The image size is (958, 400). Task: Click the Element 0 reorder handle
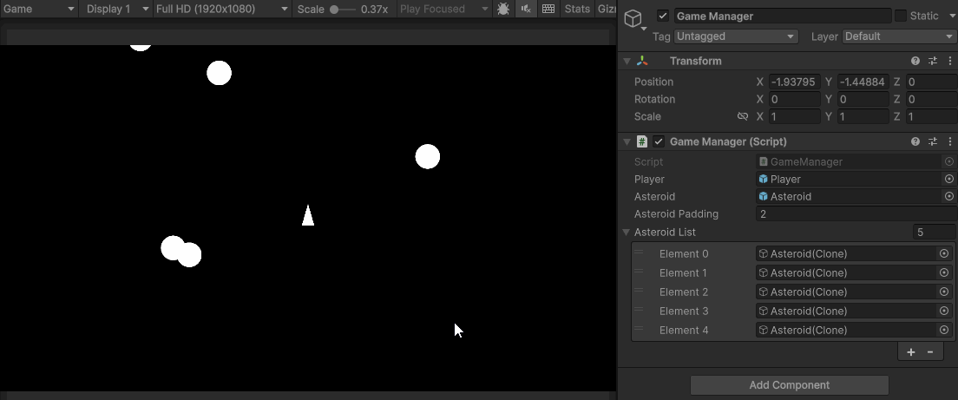tap(639, 252)
